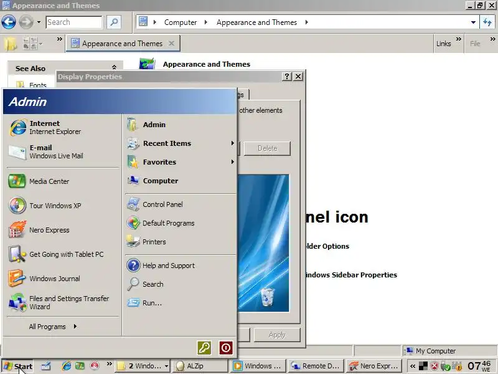Viewport: 498px width, 374px height.
Task: Select the Appearance and Themes tab
Action: coord(122,44)
